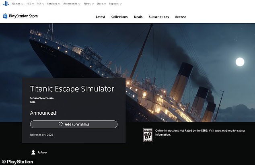Open the Services dropdown
The image size is (255, 165).
(53, 4)
